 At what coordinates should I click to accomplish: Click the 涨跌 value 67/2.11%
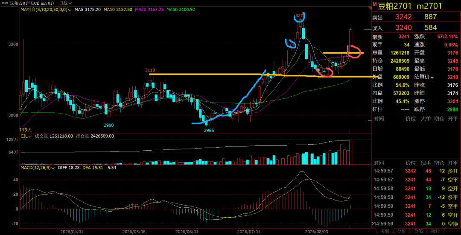pyautogui.click(x=447, y=37)
